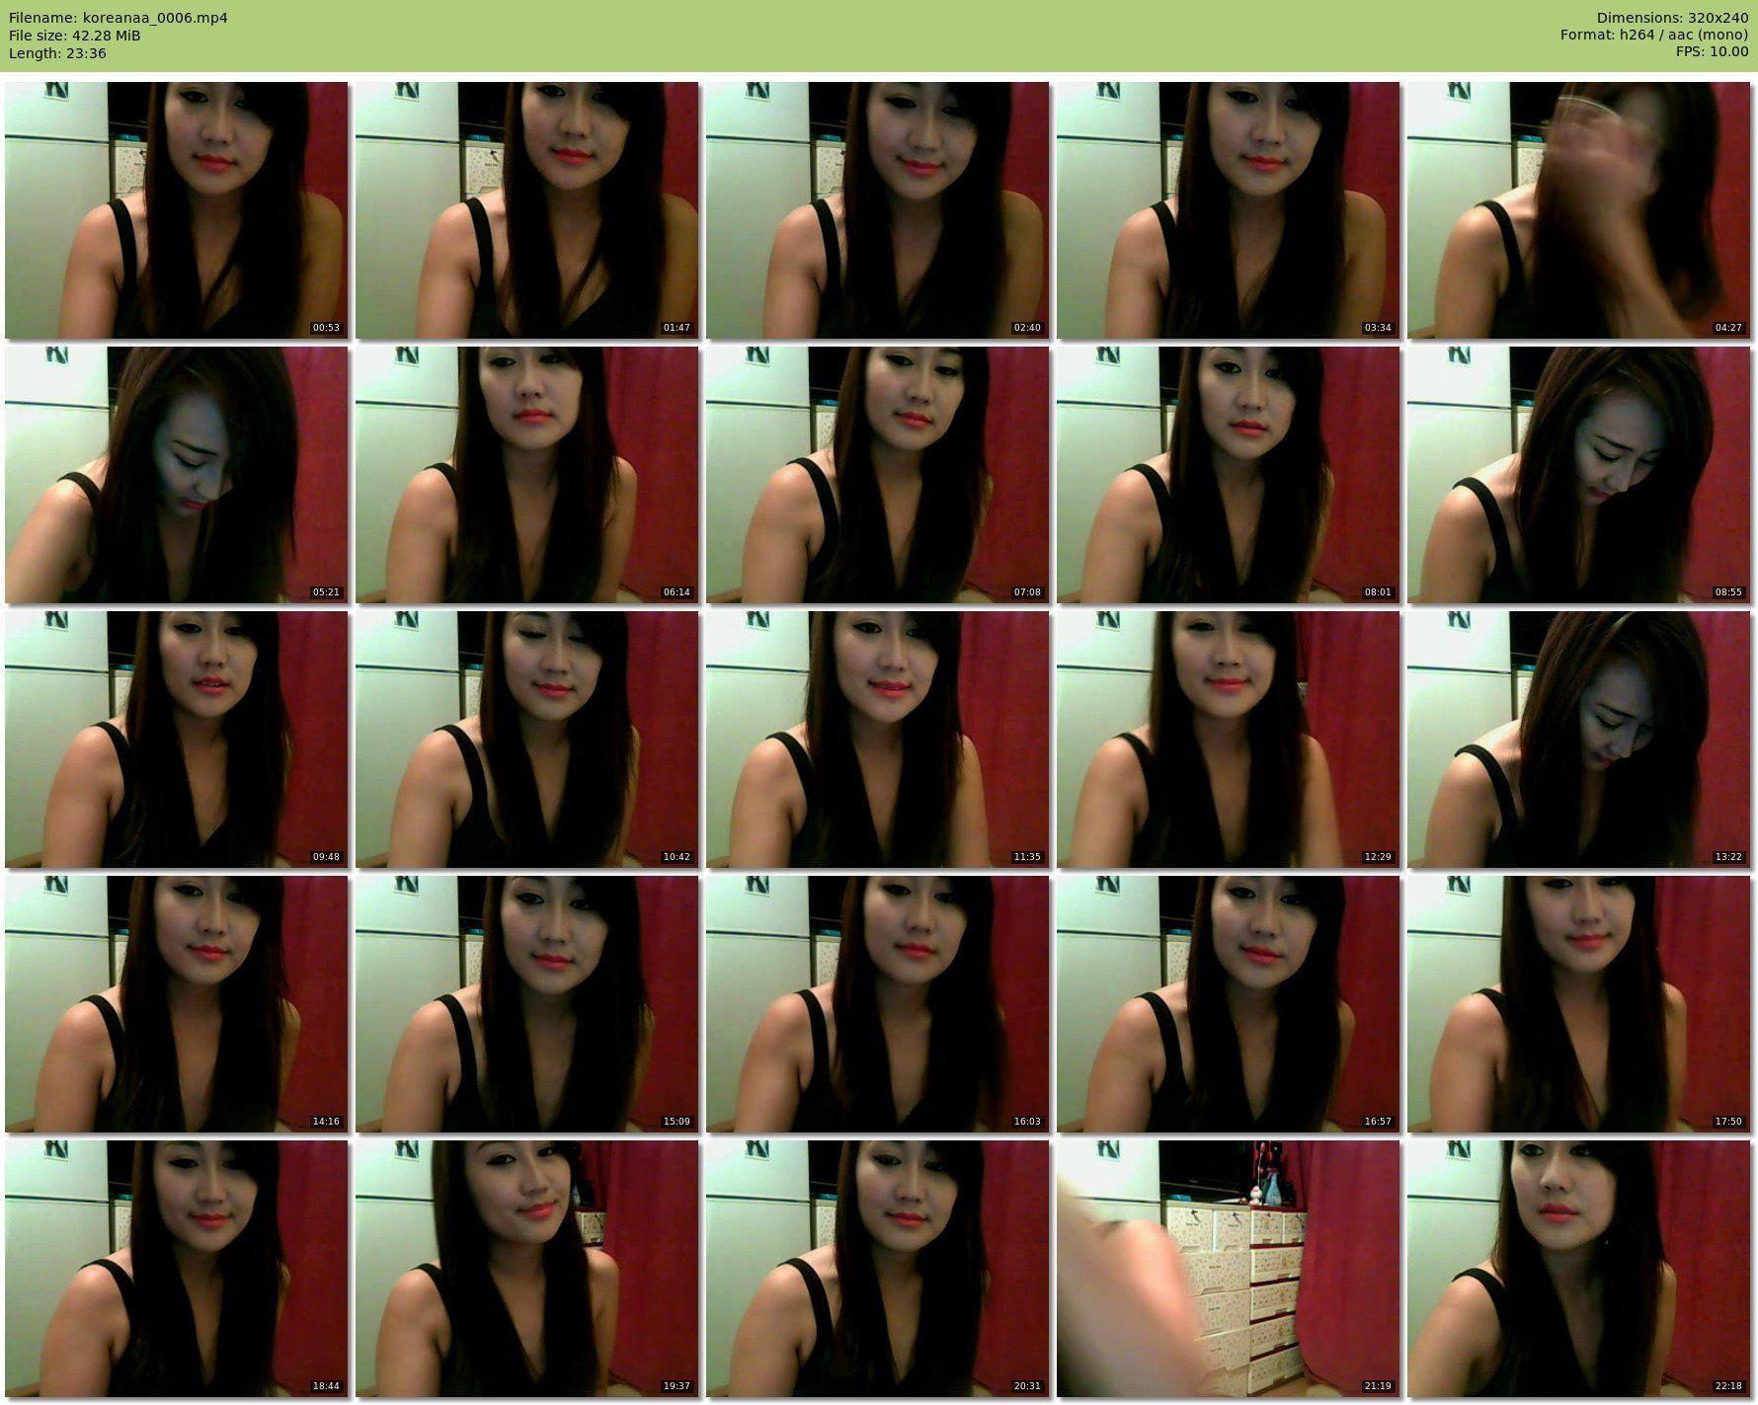Pick the preview frame at 13:22
The height and width of the screenshot is (1405, 1758).
[1578, 740]
